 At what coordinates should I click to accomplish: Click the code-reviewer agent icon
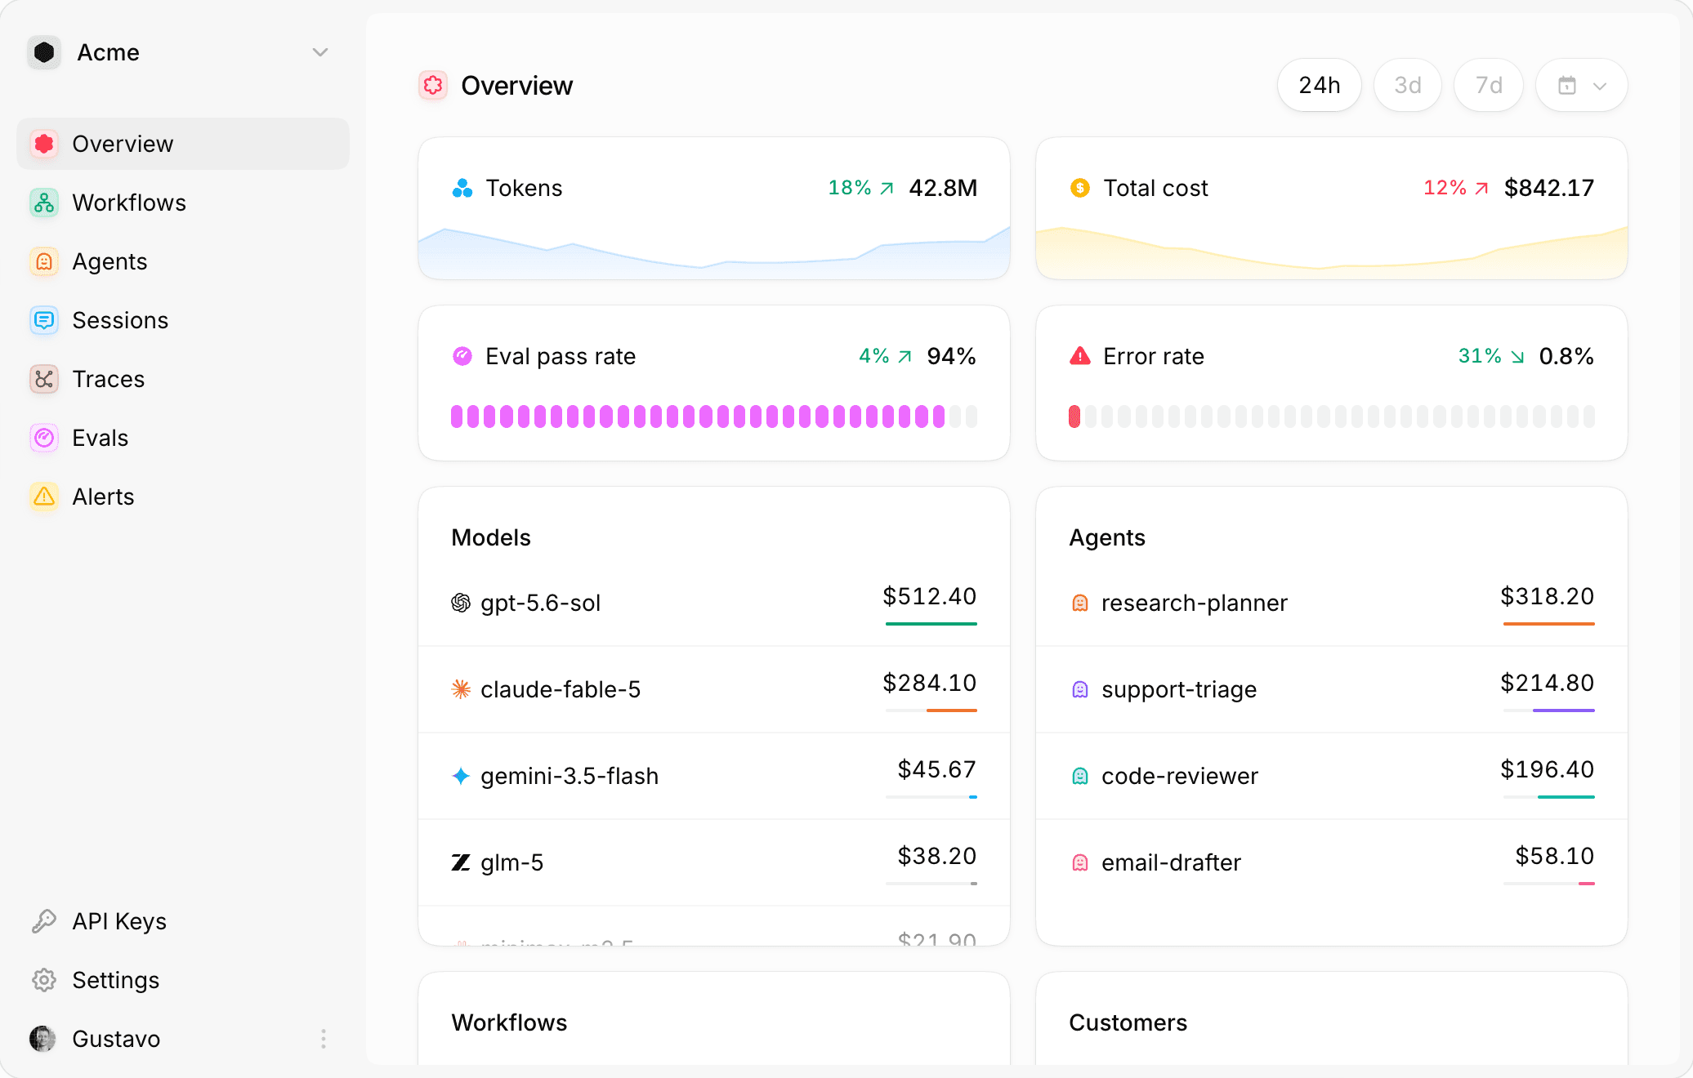coord(1080,776)
